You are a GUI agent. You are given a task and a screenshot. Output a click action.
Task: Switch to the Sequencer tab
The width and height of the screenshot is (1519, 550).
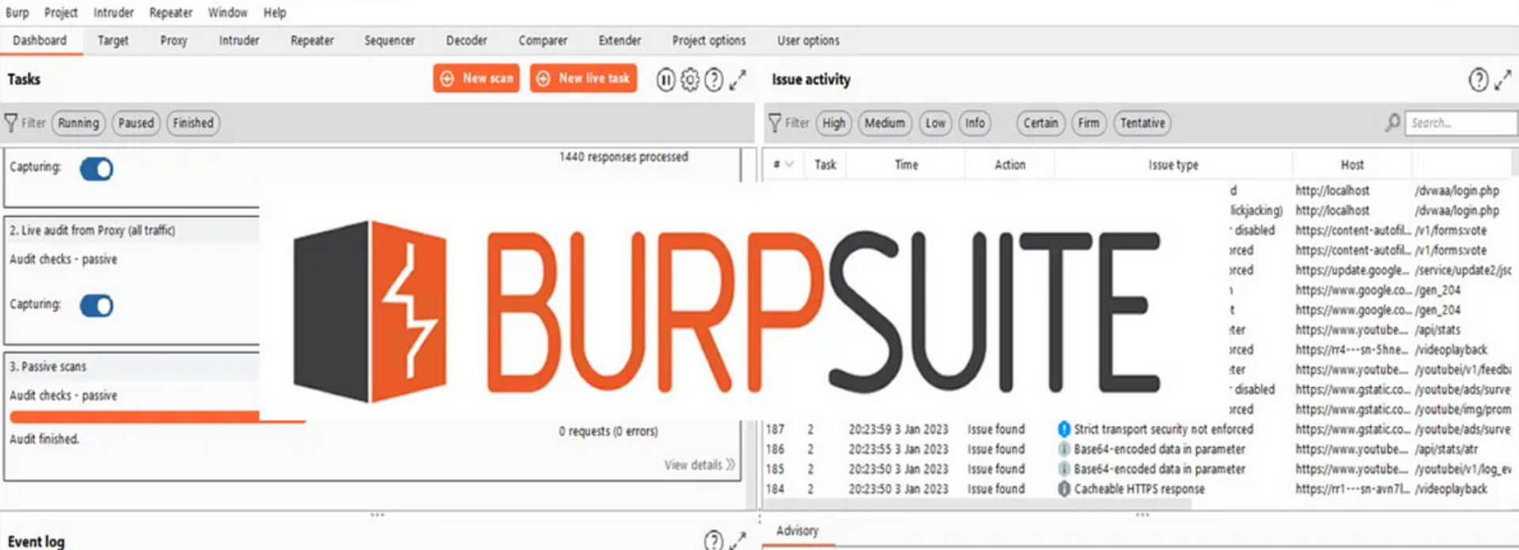pos(389,40)
